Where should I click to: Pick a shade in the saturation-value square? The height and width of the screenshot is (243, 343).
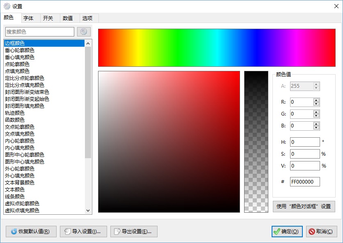point(169,142)
